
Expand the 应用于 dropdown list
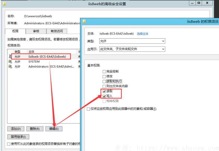pyautogui.click(x=132, y=49)
